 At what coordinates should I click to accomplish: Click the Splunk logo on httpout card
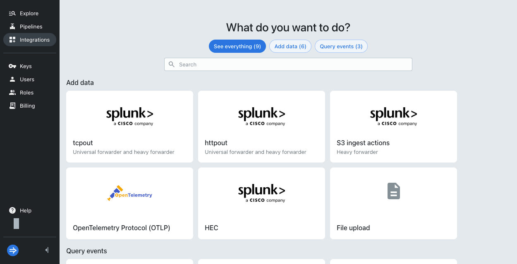click(261, 116)
